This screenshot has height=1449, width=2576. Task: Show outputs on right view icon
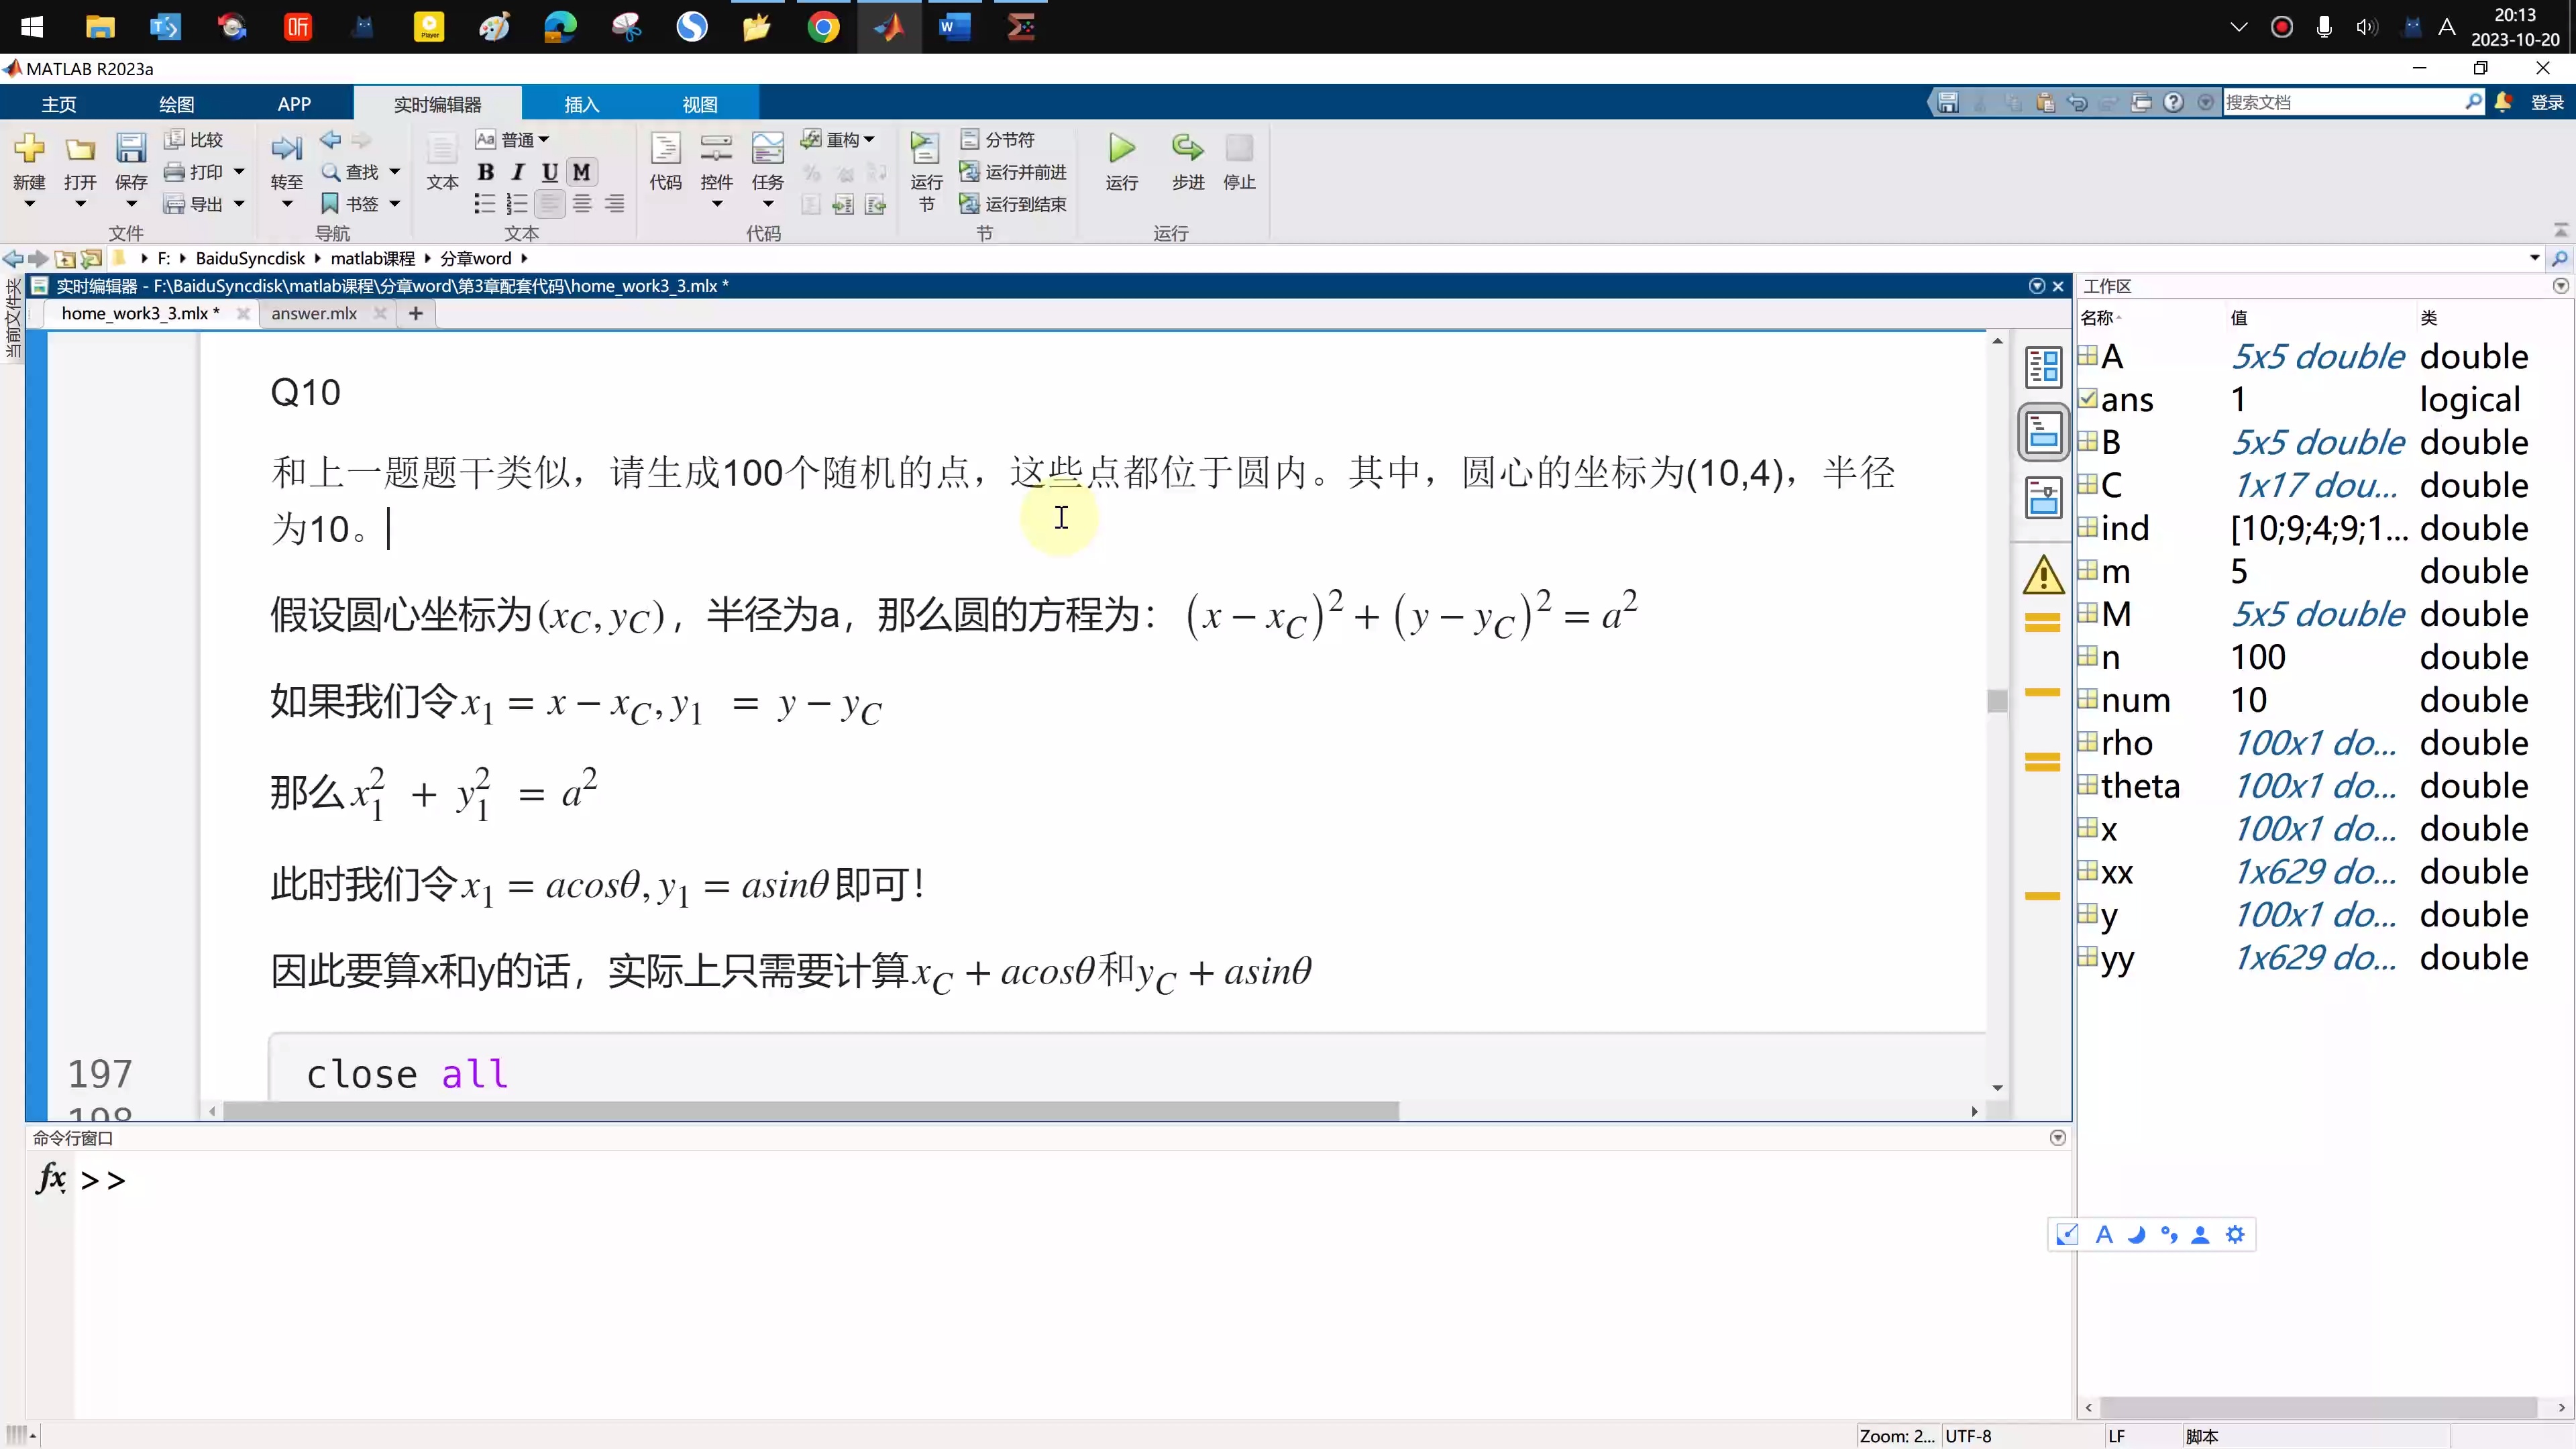pyautogui.click(x=2043, y=367)
